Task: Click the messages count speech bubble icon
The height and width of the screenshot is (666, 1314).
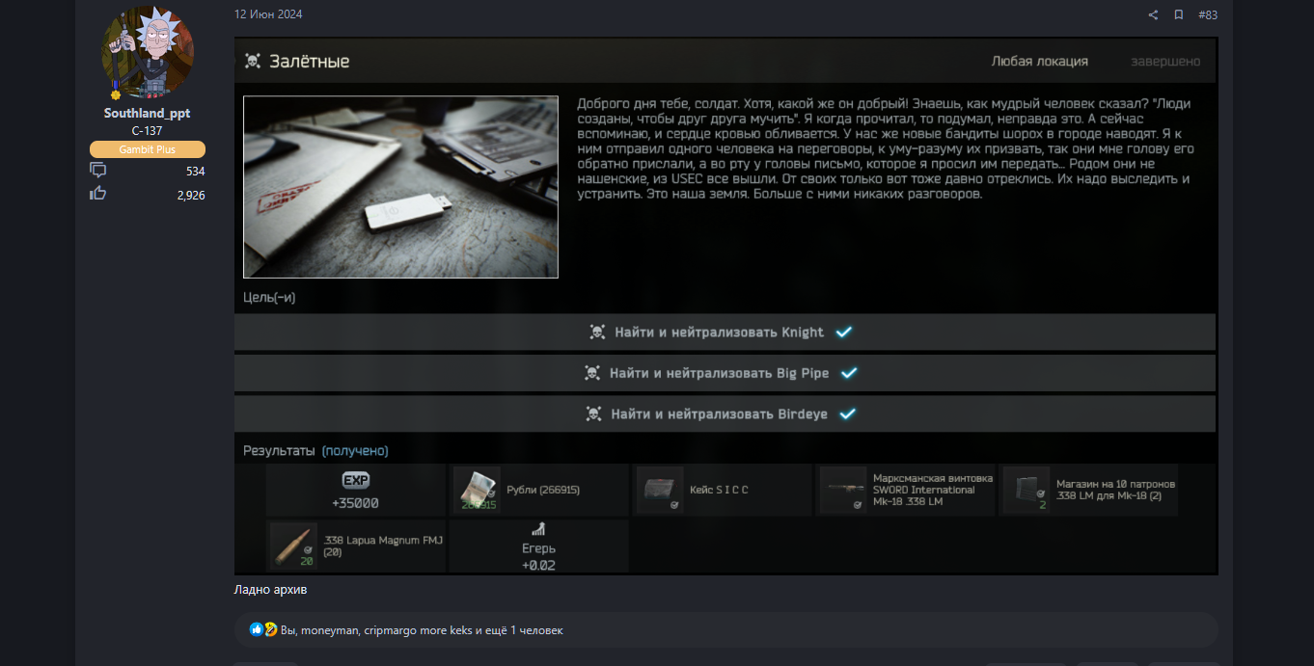Action: tap(97, 171)
